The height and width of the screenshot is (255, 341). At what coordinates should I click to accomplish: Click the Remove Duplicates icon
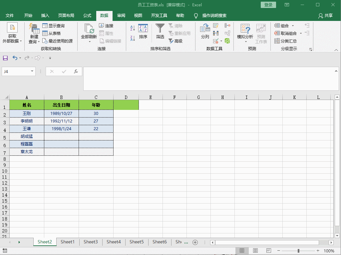[x=216, y=34]
